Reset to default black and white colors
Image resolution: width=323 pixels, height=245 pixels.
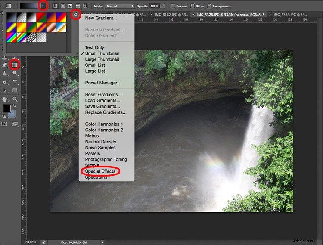pyautogui.click(x=4, y=116)
